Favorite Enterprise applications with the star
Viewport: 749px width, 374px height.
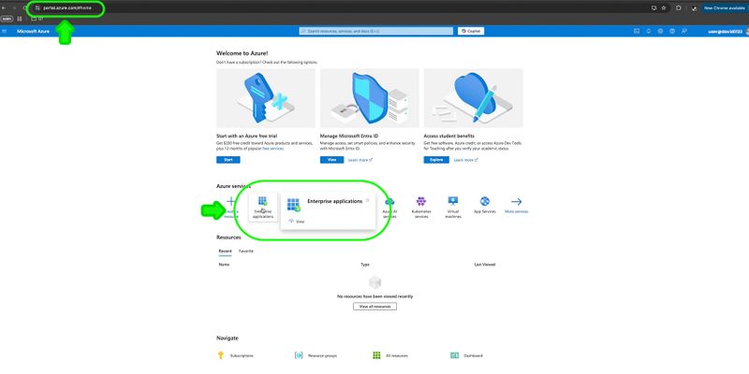(367, 201)
